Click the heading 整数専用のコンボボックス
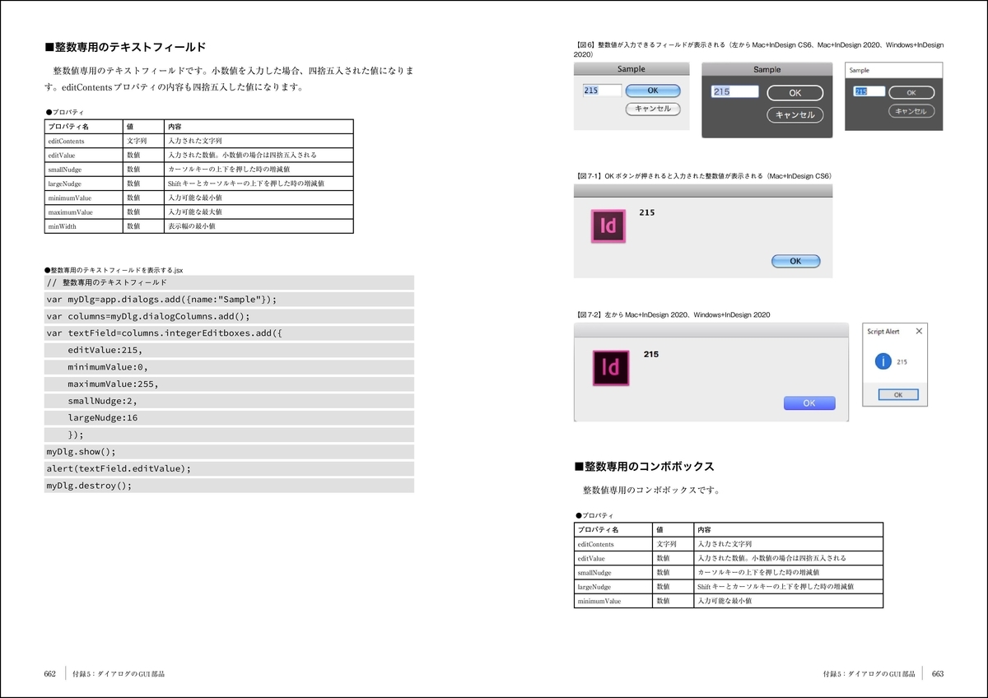This screenshot has height=698, width=988. point(644,466)
